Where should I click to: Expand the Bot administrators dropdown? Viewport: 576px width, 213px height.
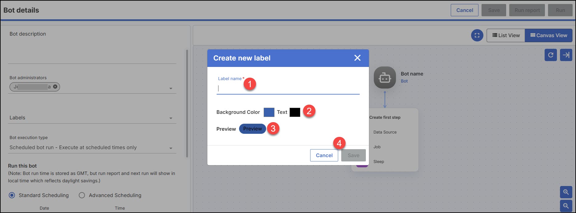click(x=171, y=88)
